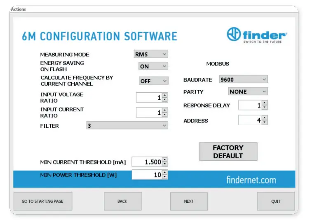The height and width of the screenshot is (220, 312).
Task: Click the 6M CONFIGURATION SOFTWARE title
Action: 99,36
